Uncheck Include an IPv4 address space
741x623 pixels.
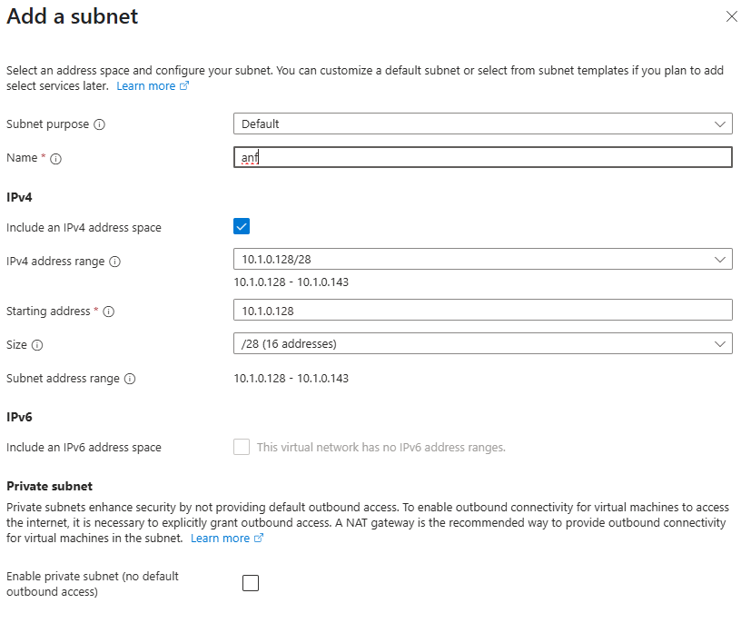pyautogui.click(x=242, y=227)
